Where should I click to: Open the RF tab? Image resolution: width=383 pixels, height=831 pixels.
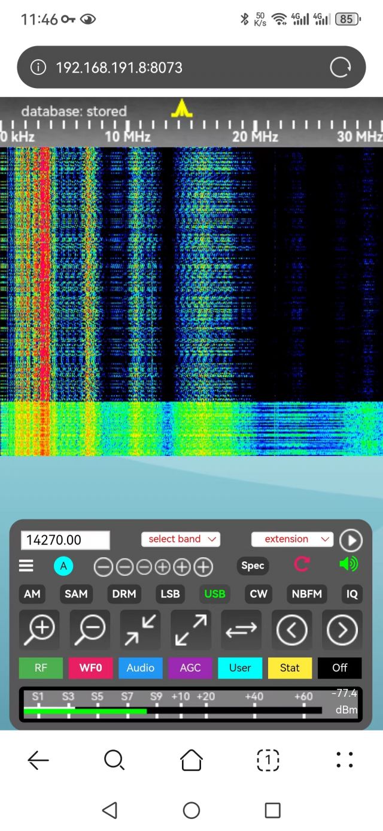[x=41, y=668]
